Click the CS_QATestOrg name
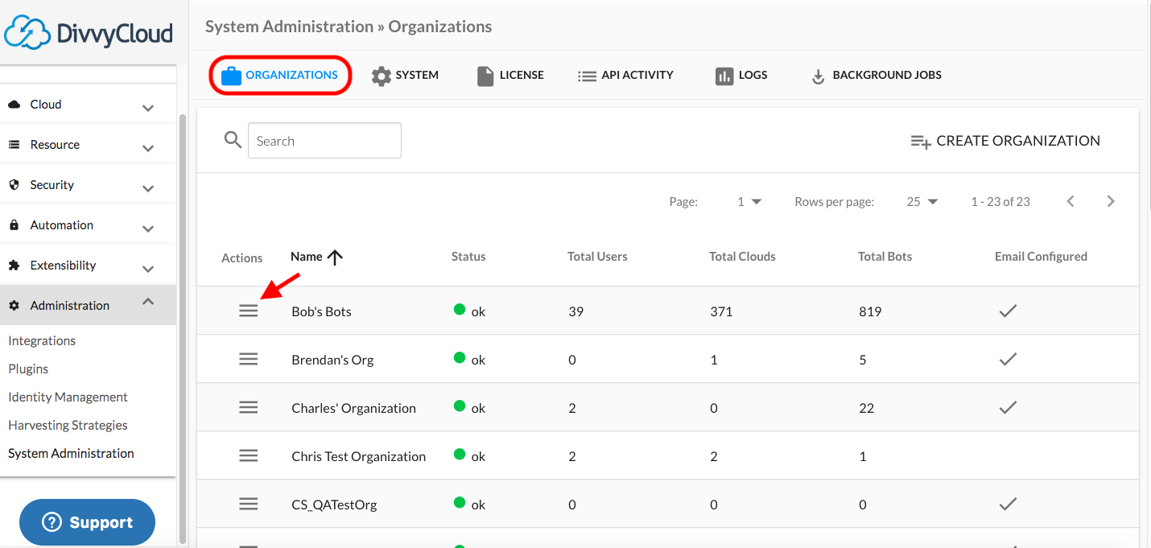This screenshot has height=548, width=1151. click(x=334, y=505)
